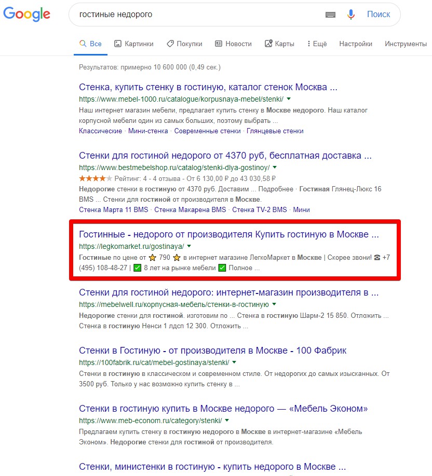Open the Ещё more menu
This screenshot has height=476, width=432.
tap(317, 44)
